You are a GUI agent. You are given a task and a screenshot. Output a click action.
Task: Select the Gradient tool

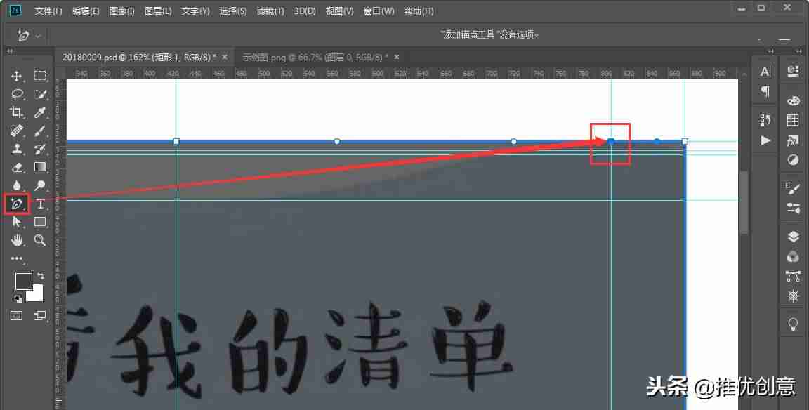(x=40, y=167)
